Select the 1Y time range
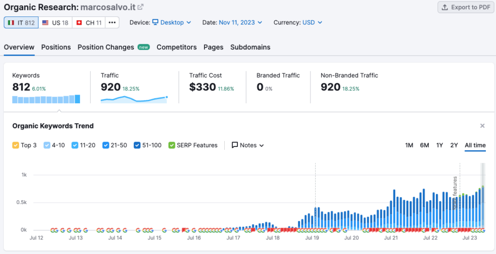Viewport: 496px width, 254px height. pyautogui.click(x=439, y=145)
